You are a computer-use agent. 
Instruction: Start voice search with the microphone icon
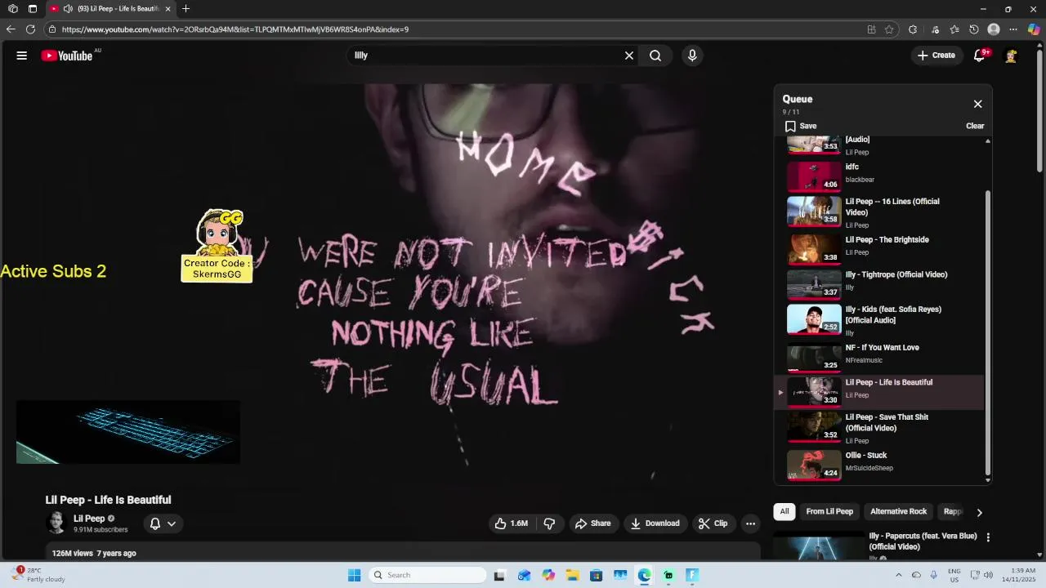point(692,56)
